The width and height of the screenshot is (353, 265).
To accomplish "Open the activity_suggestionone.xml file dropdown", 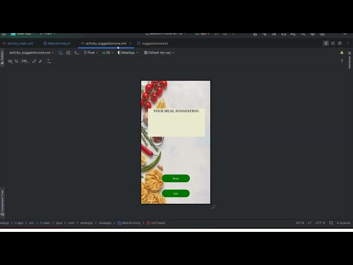I will tap(31, 53).
